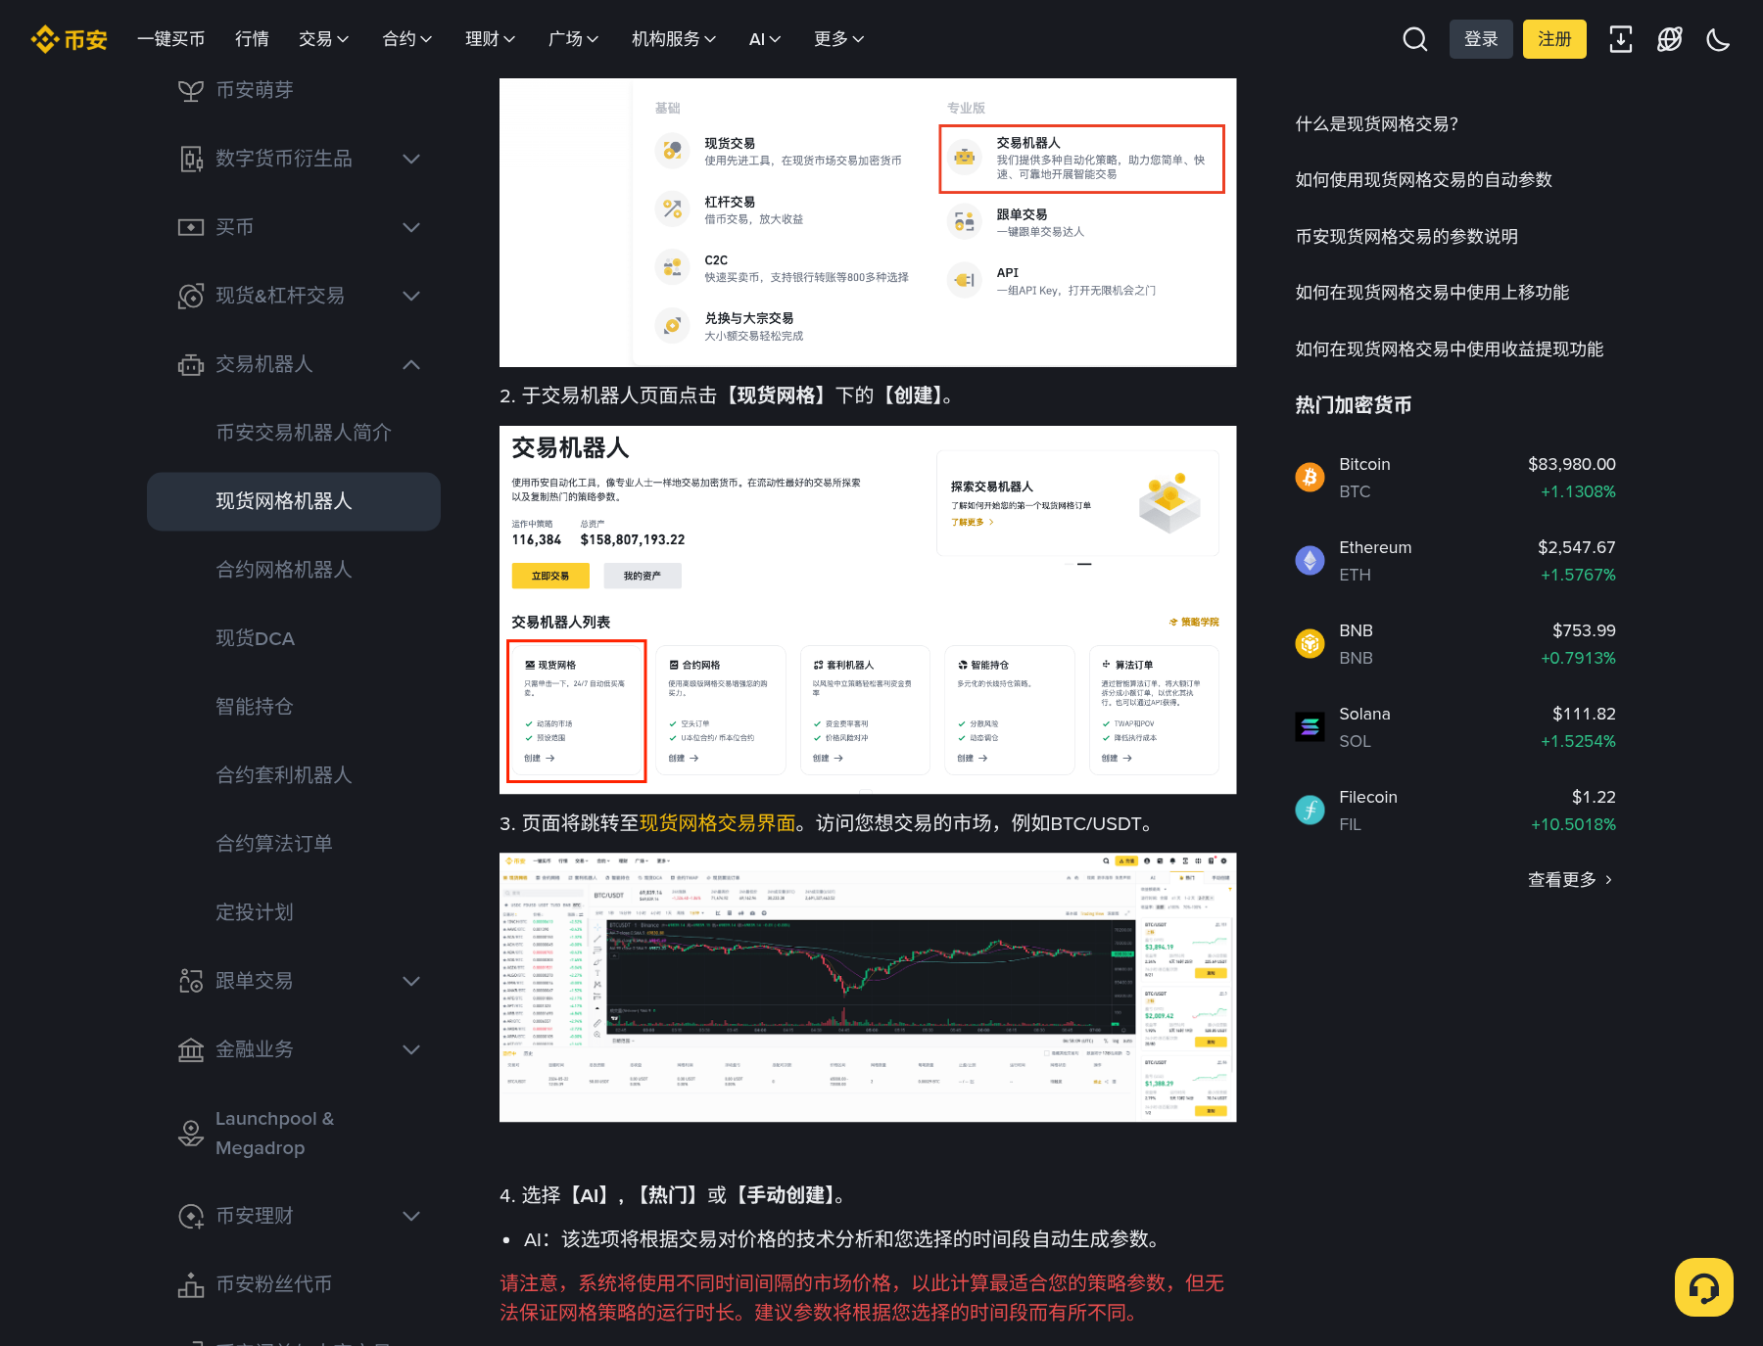Collapse the 交易机器人 section chevron

pos(411,364)
